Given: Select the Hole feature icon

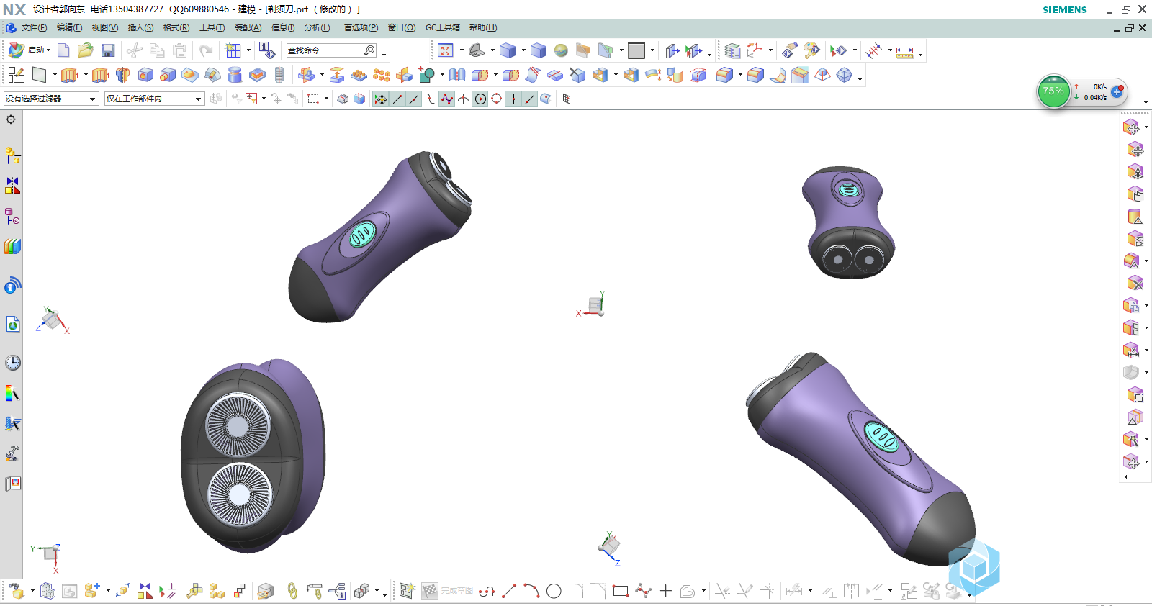Looking at the screenshot, I should click(x=145, y=75).
